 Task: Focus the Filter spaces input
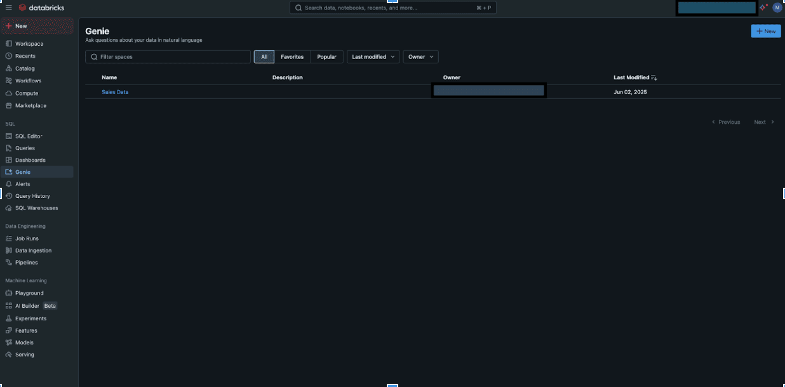click(168, 57)
